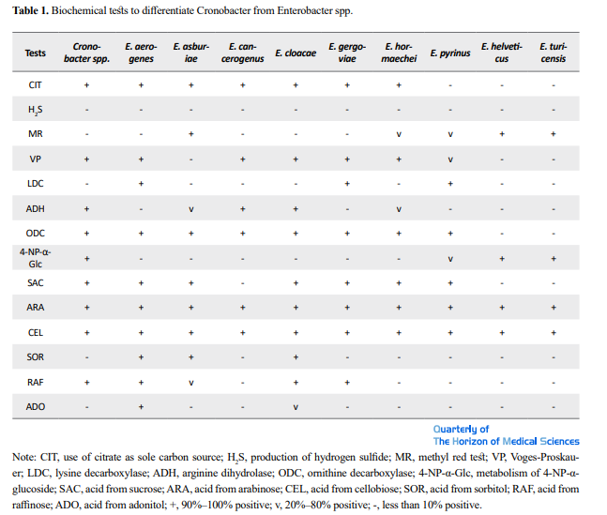This screenshot has width=607, height=515.
Task: Select the 'ADH' row label
Action: 36,209
